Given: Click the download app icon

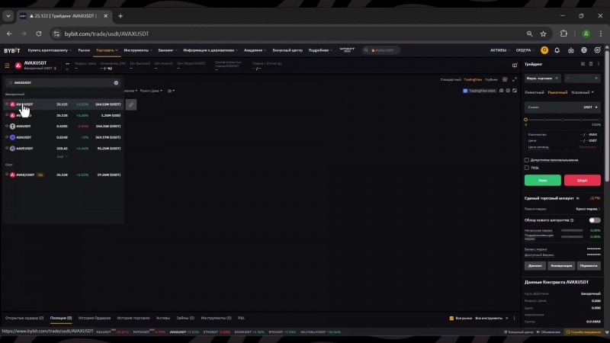Looking at the screenshot, I should point(570,50).
